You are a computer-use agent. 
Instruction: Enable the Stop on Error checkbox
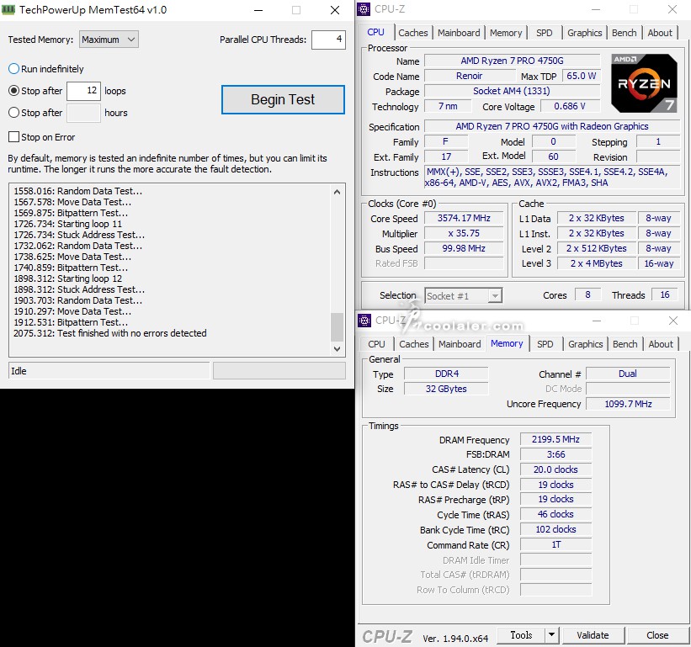[x=14, y=137]
